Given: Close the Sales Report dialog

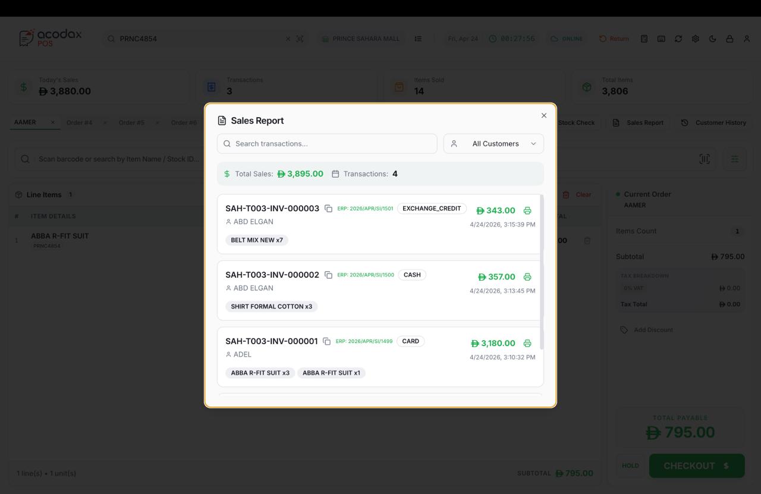Looking at the screenshot, I should click(x=543, y=115).
